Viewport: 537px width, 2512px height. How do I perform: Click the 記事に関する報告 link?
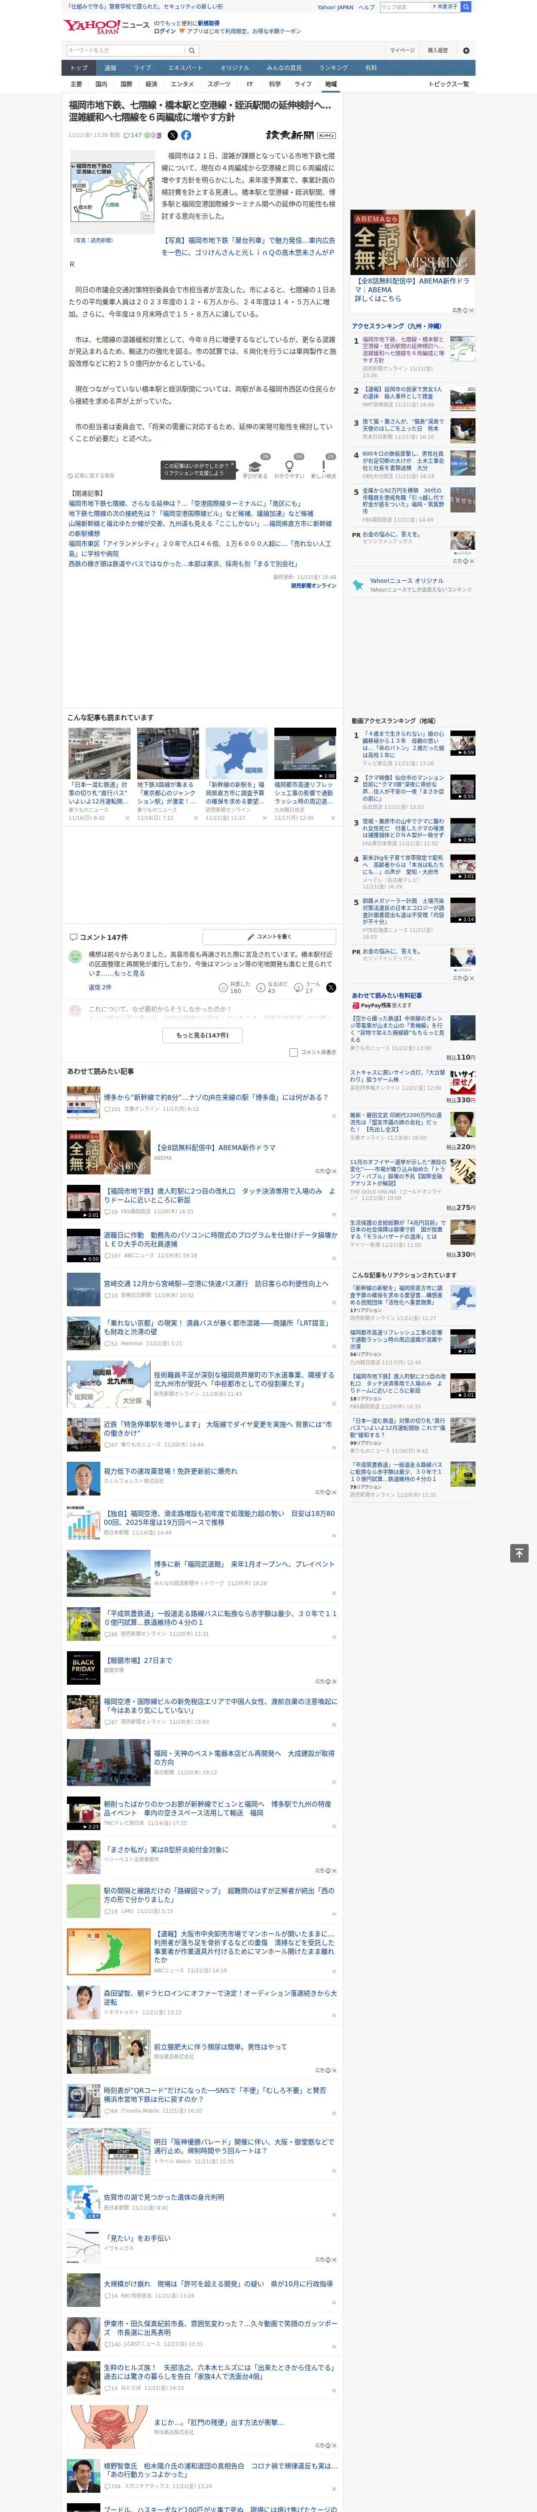pos(91,476)
